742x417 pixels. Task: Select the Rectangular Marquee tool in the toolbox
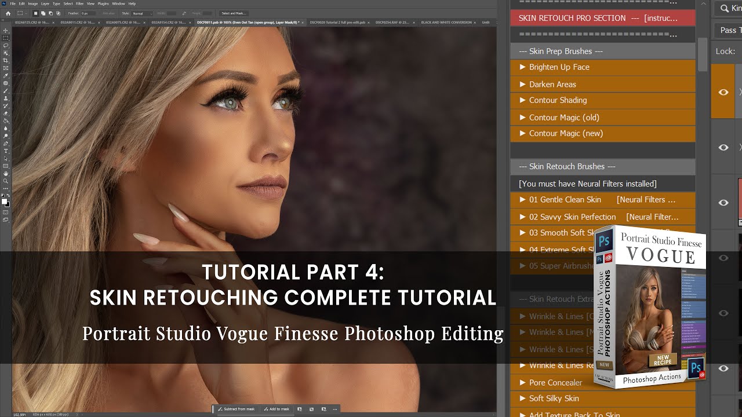6,38
